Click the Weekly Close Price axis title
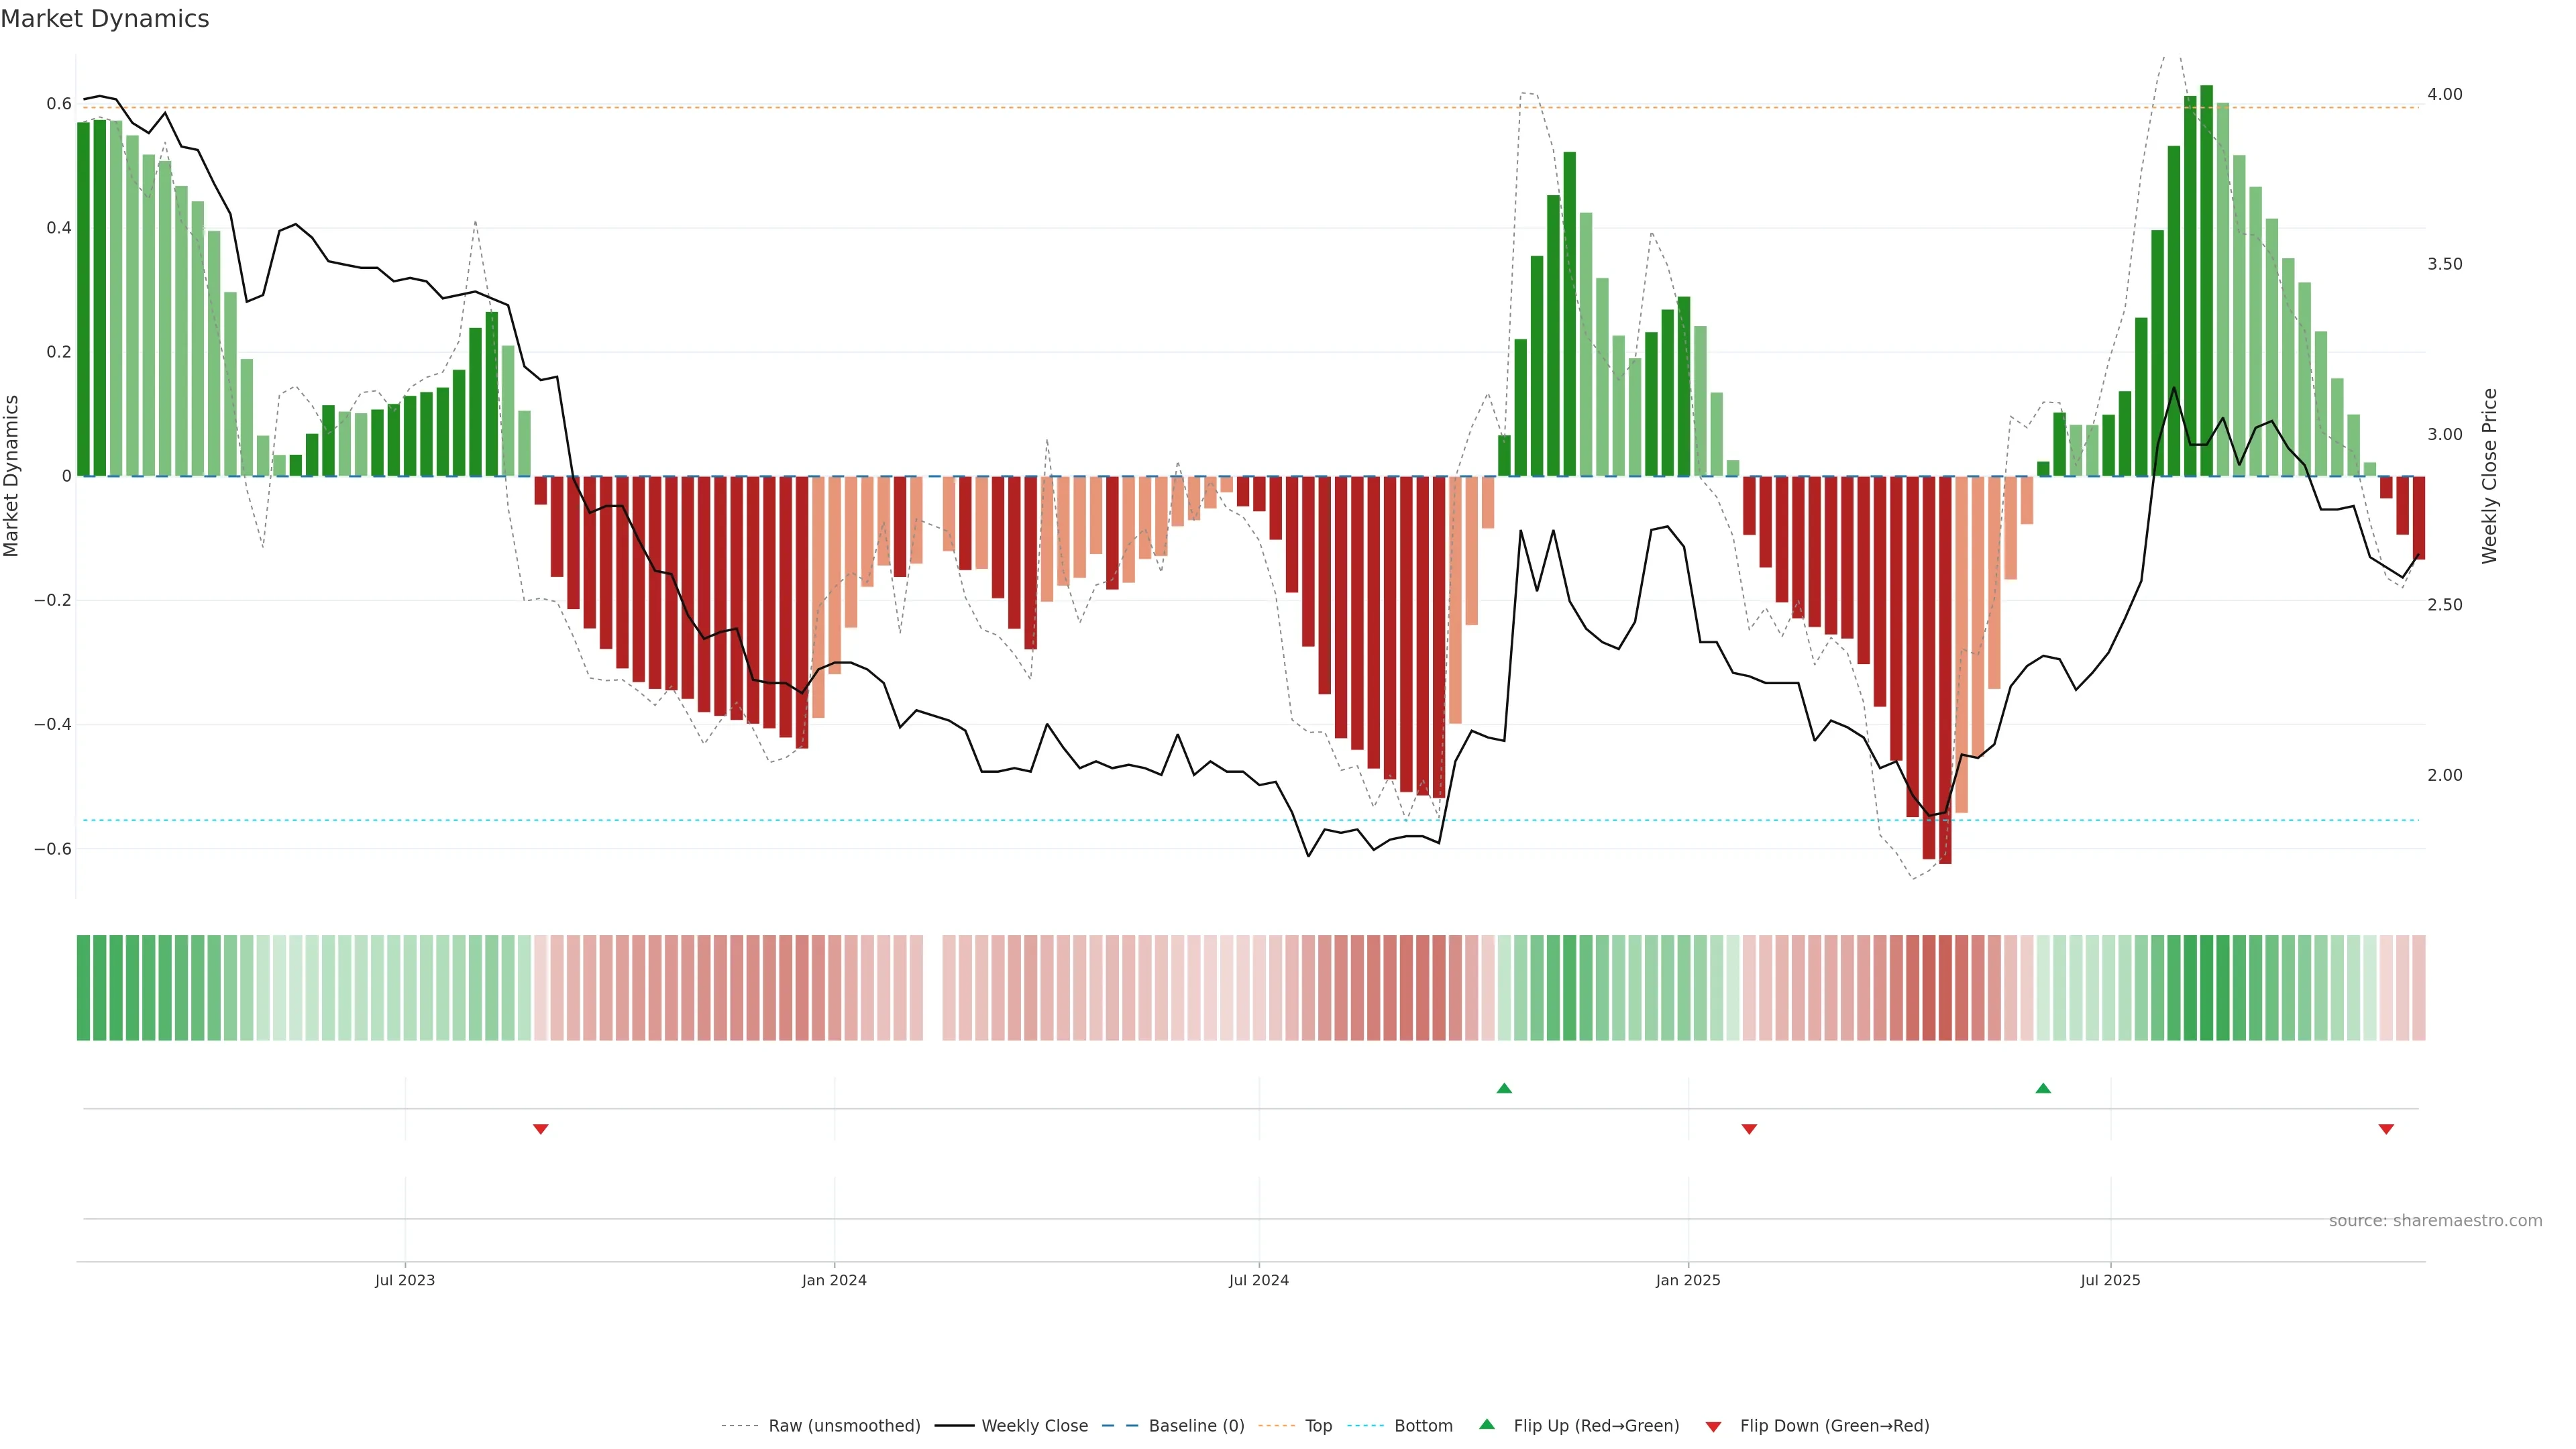The width and height of the screenshot is (2576, 1449). pyautogui.click(x=2489, y=476)
